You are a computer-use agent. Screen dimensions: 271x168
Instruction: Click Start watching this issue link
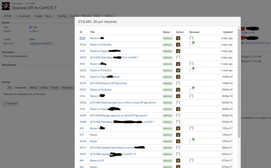coord(257,43)
